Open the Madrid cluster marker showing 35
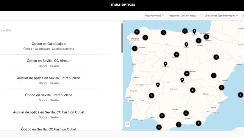Image resolution: width=244 pixels, height=137 pixels. pyautogui.click(x=187, y=73)
